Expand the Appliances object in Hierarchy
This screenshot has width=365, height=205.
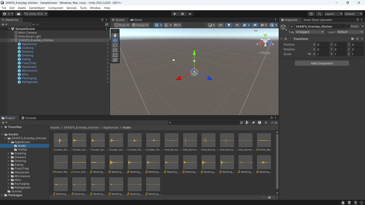(x=108, y=44)
